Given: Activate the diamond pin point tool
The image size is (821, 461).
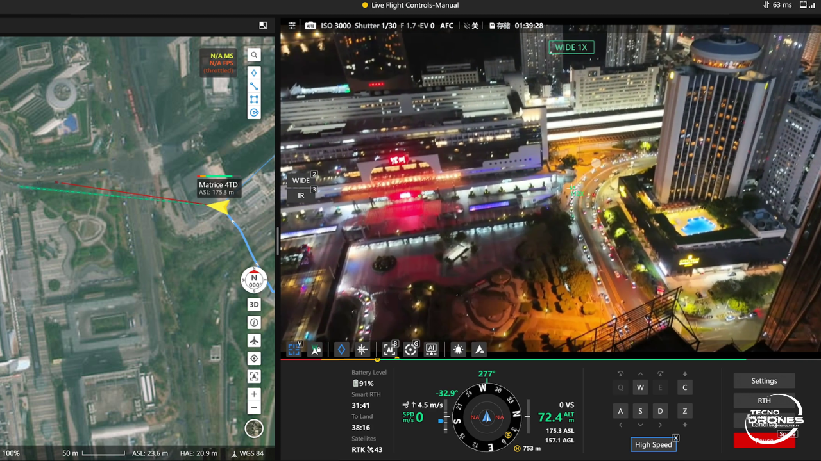Looking at the screenshot, I should [342, 349].
